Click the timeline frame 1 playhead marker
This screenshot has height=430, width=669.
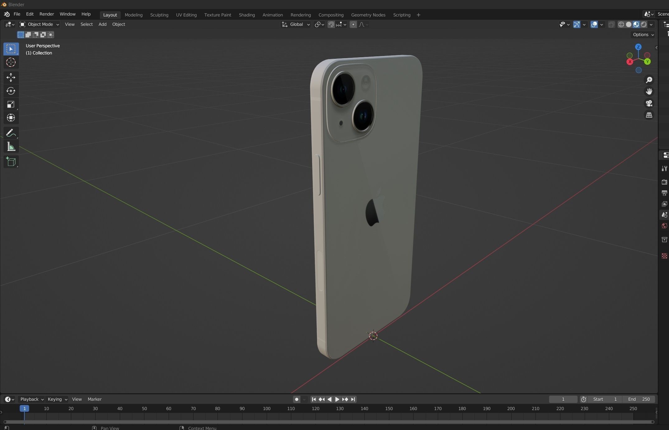pos(24,409)
